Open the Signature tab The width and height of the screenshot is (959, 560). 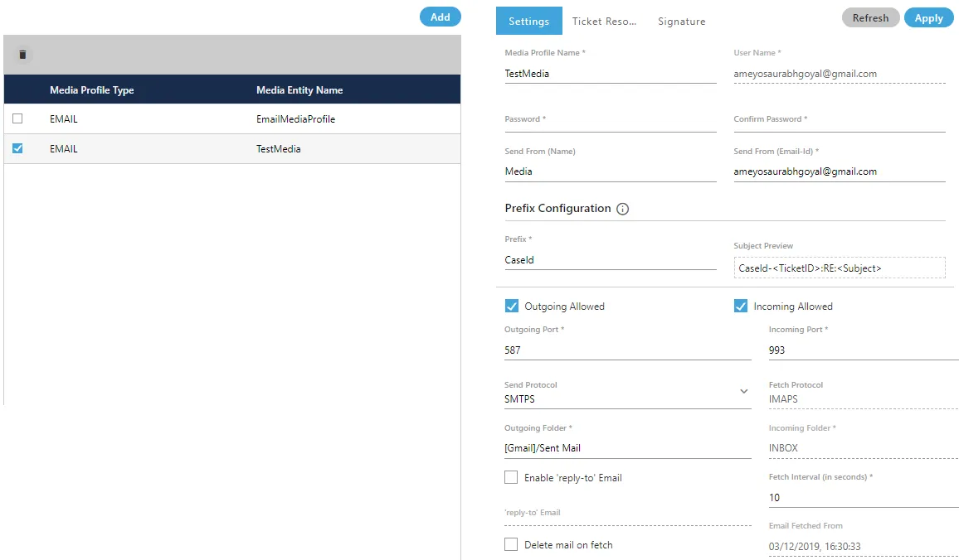(x=682, y=22)
